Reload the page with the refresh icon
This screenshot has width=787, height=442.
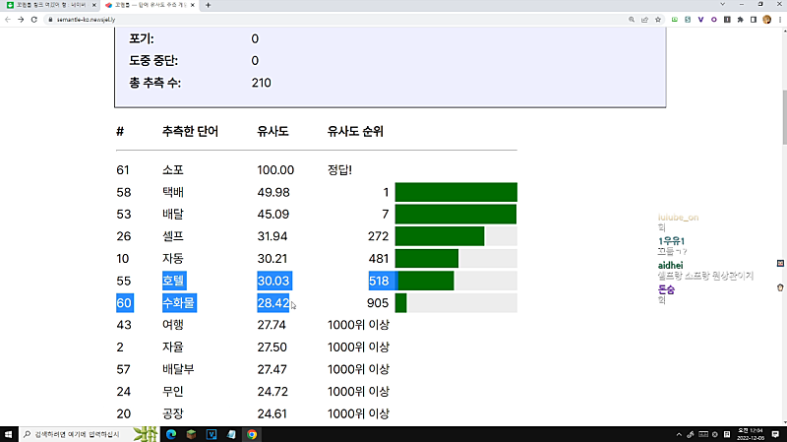click(33, 19)
